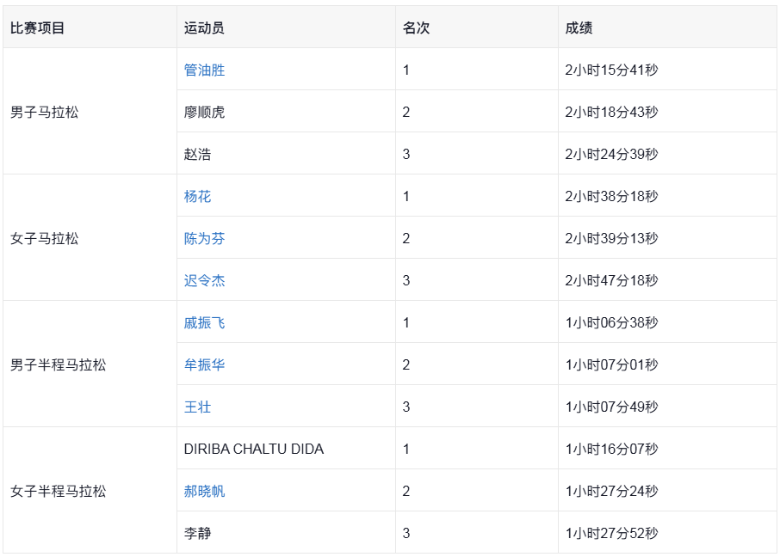Select the 李静 athlete cell

pyautogui.click(x=286, y=533)
